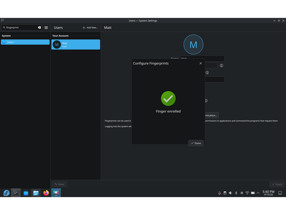Viewport: 286px width, 215px height.
Task: Click the Your Account heading
Action: click(x=60, y=36)
